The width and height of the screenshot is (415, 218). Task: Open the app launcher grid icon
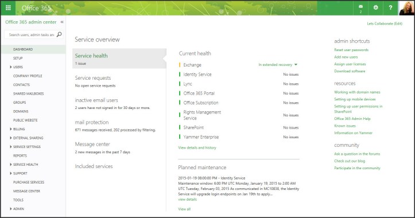8,8
